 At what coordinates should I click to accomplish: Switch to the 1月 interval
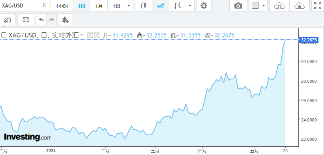(99, 6)
